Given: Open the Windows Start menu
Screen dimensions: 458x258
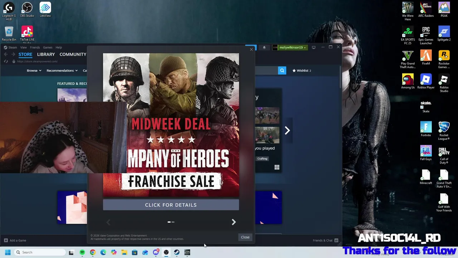Looking at the screenshot, I should (x=8, y=252).
